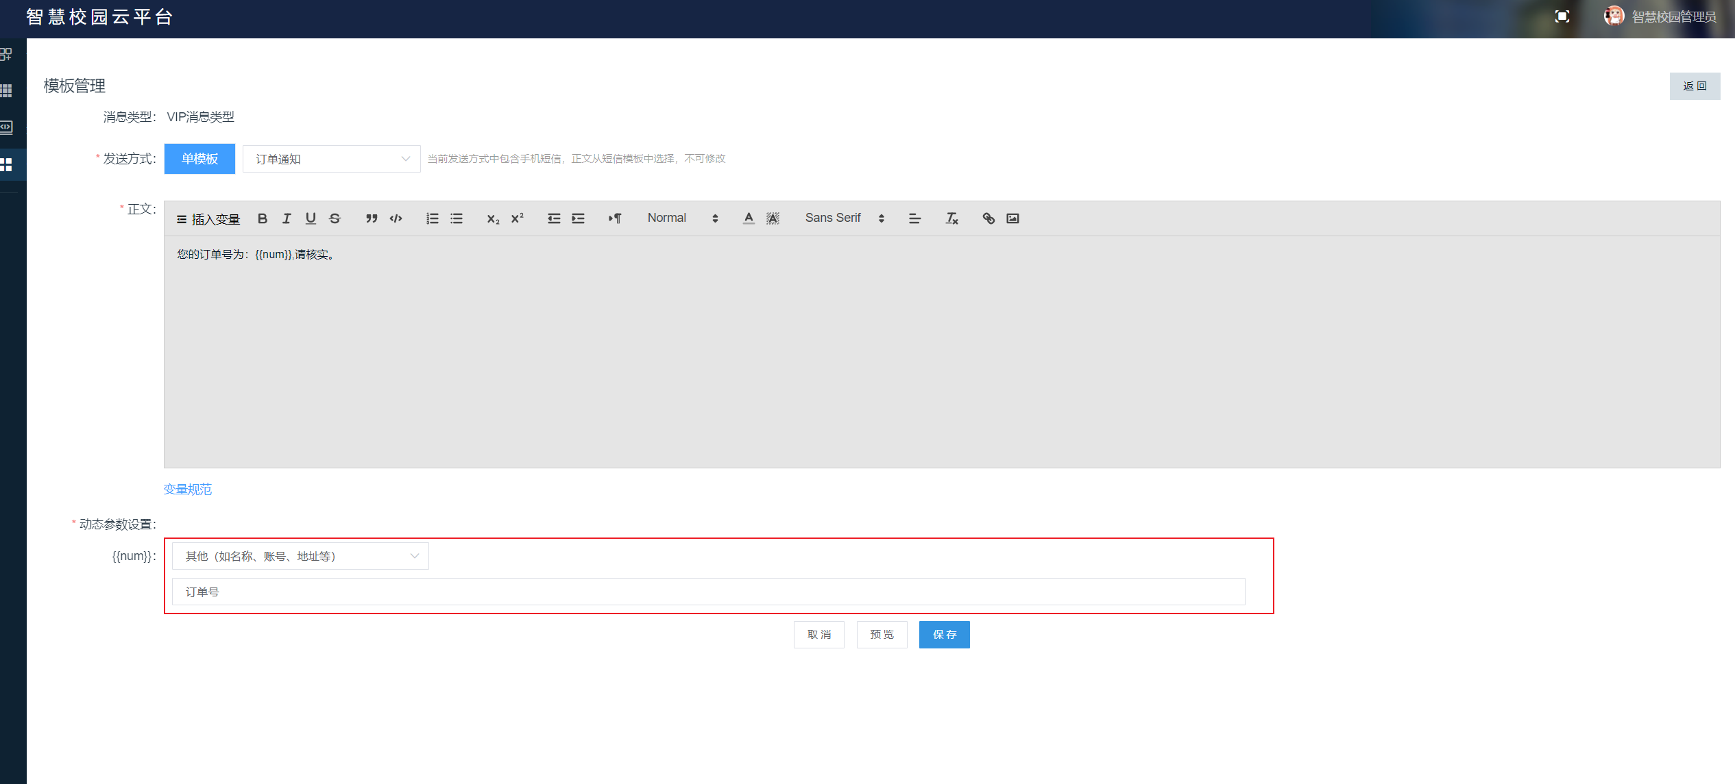Viewport: 1735px width, 784px height.
Task: Click the 保存 save button
Action: [x=945, y=635]
